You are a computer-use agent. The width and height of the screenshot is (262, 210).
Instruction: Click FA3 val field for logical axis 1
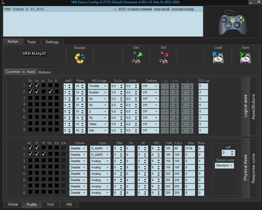click(x=203, y=86)
